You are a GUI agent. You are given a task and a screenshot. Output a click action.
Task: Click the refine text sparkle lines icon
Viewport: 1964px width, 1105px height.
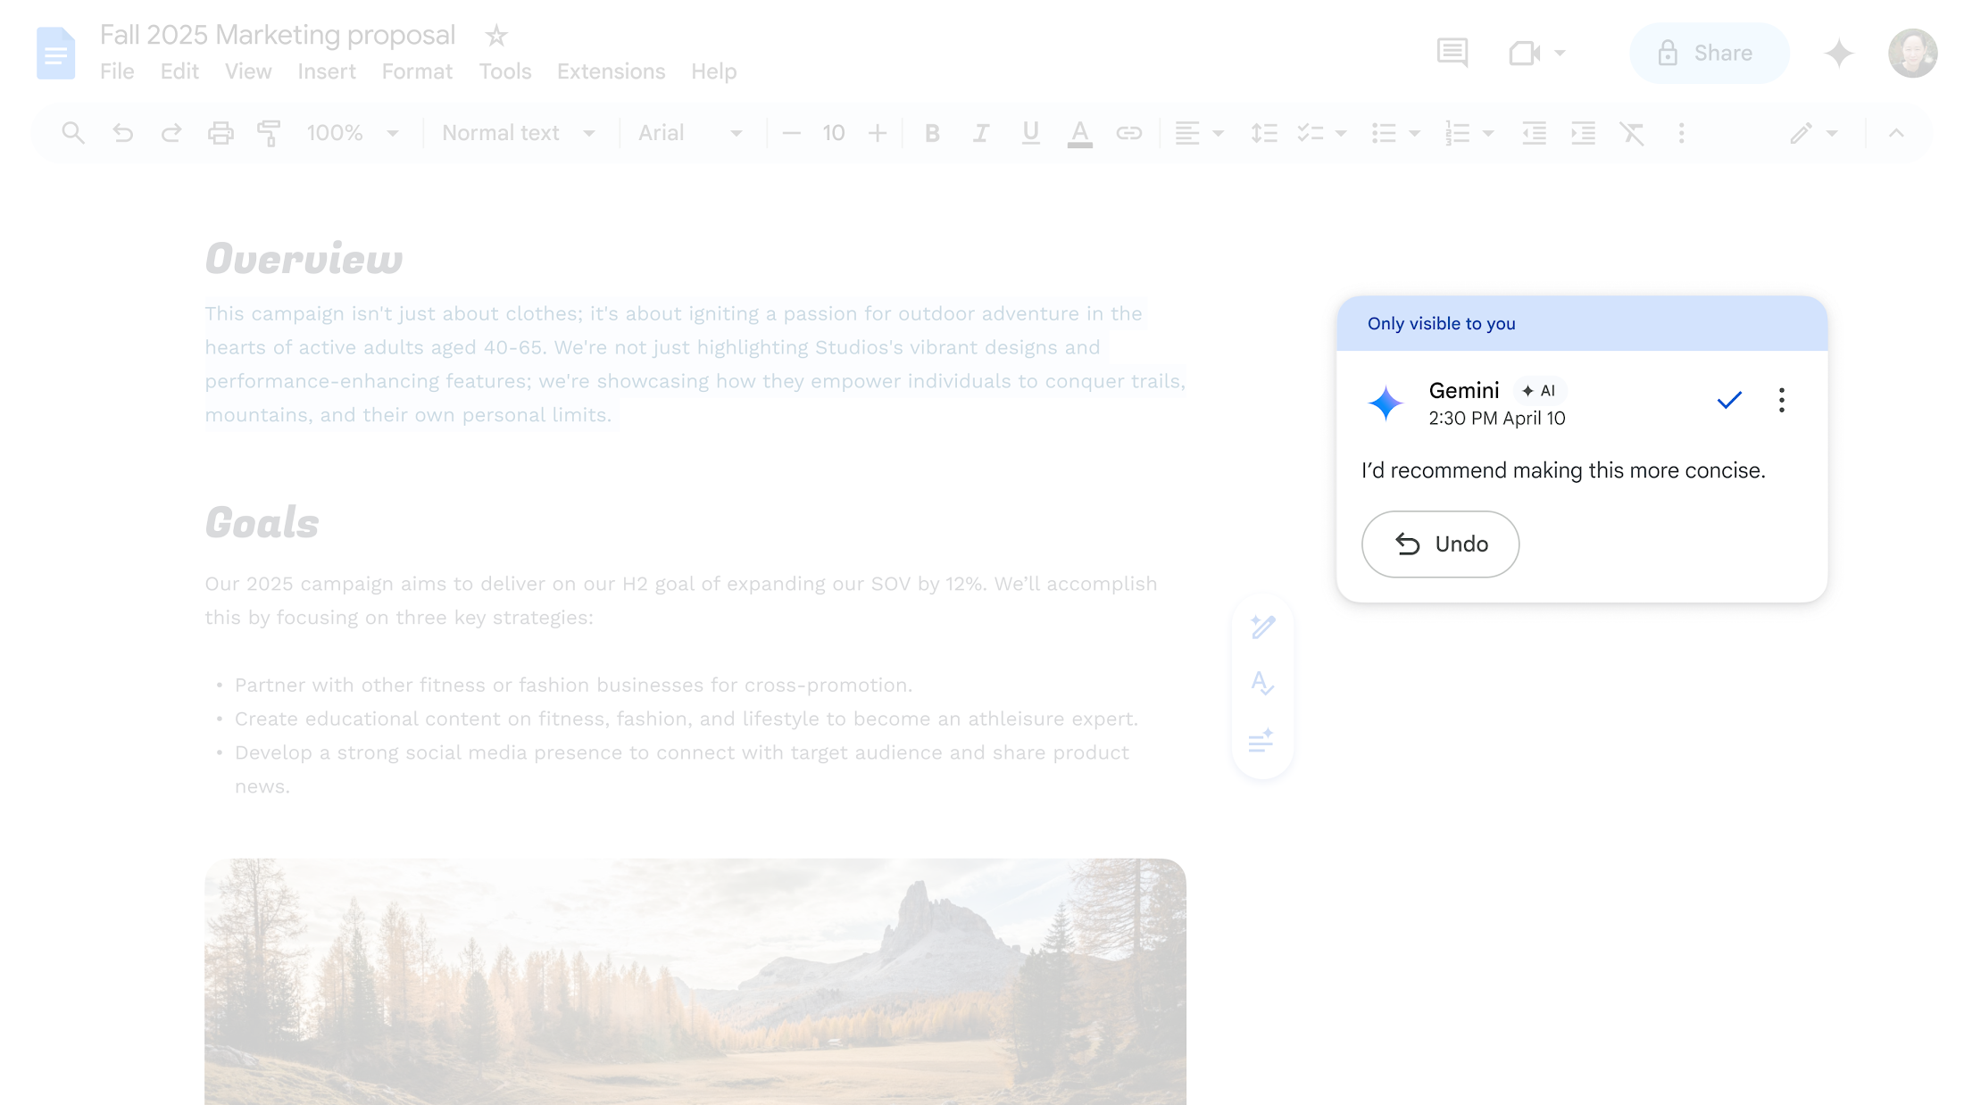point(1262,741)
